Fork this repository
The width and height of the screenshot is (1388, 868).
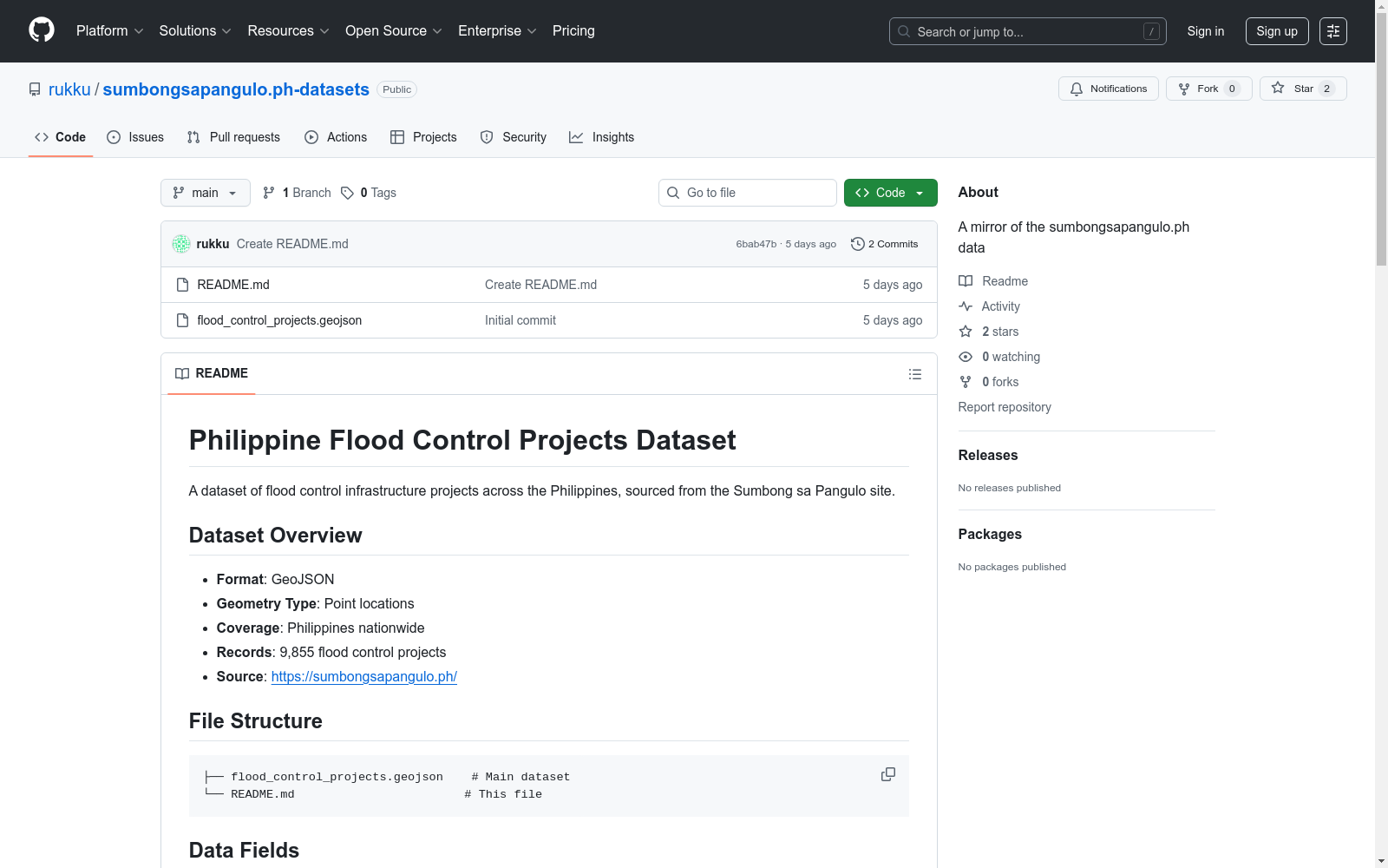[1208, 89]
